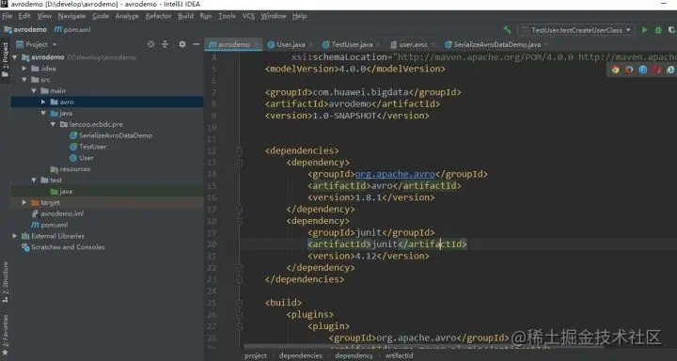Open the Structure side tool window
677x361 pixels.
click(6, 281)
